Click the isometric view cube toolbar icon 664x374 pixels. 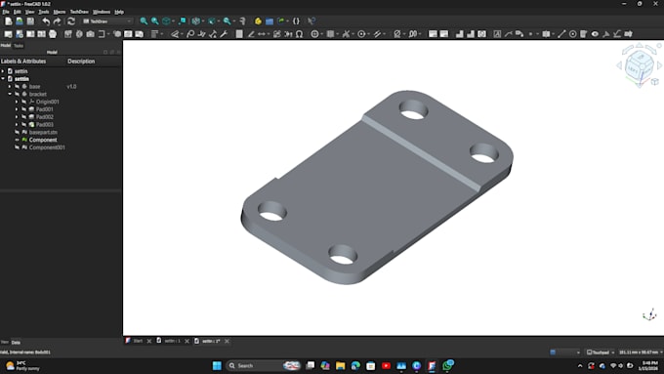tap(166, 21)
